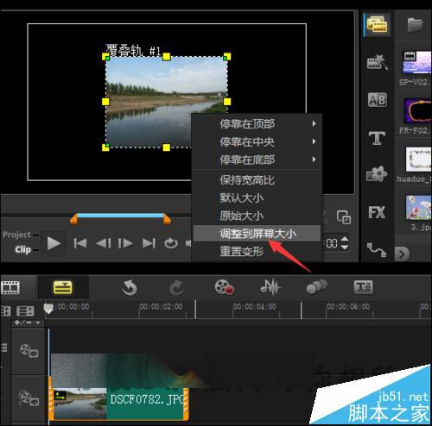Viewport: 432px width, 426px height.
Task: Open the FX filters panel
Action: 377,212
